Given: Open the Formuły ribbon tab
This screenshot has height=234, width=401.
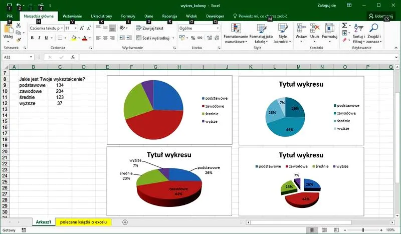Looking at the screenshot, I should point(128,16).
